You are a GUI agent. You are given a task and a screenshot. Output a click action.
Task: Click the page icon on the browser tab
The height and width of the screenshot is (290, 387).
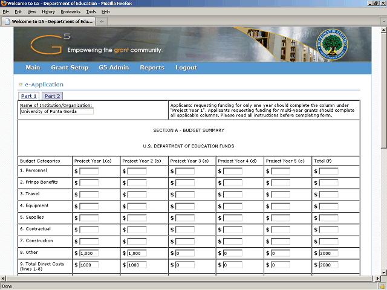(x=7, y=22)
